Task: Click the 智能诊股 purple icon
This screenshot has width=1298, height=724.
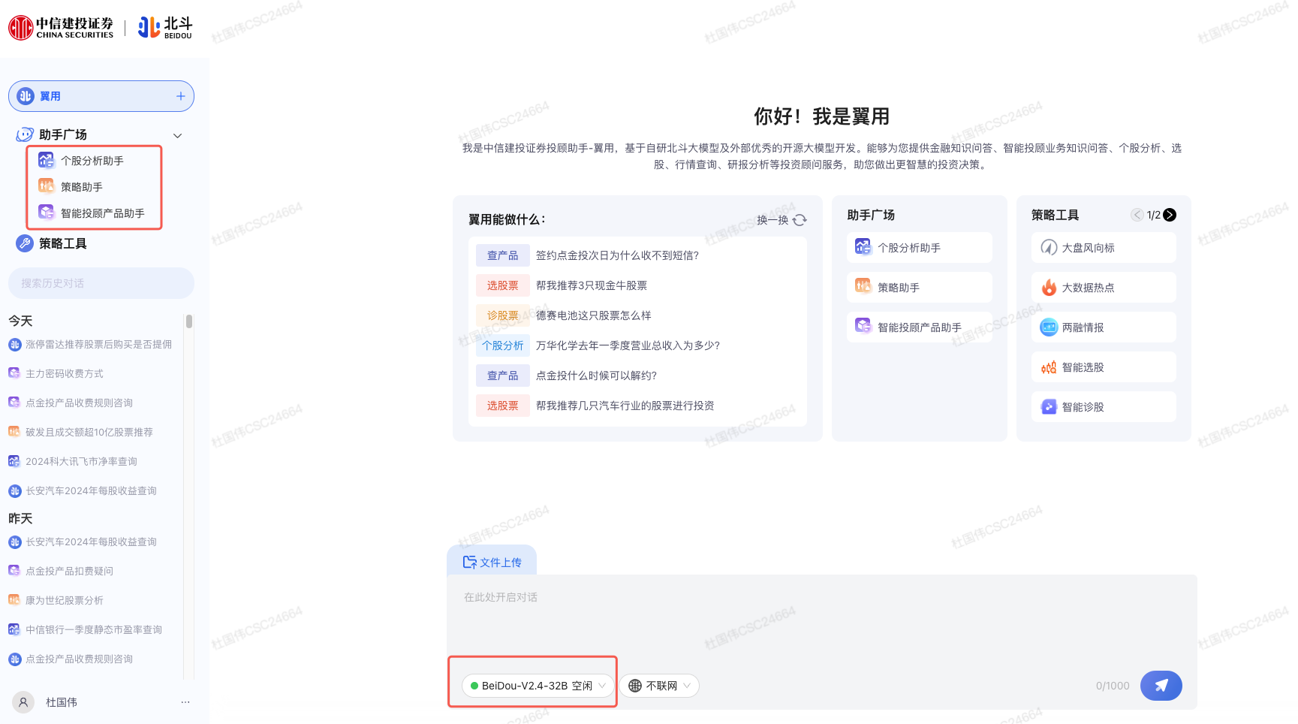Action: (x=1049, y=407)
